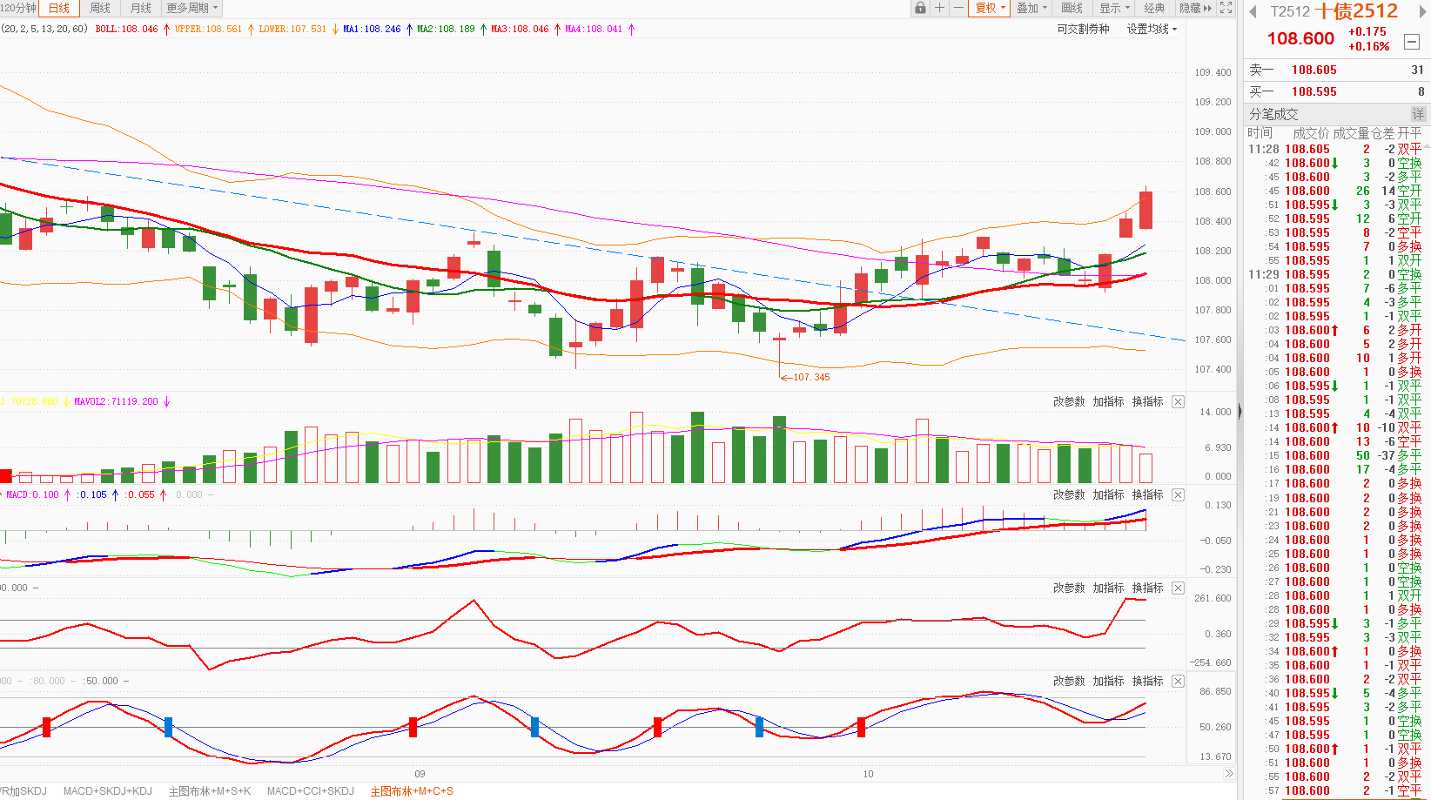
Task: Close the MACD indicator panel
Action: pos(1178,494)
